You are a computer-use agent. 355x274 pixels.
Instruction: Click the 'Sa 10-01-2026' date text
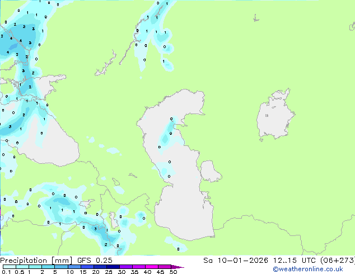[236, 261]
